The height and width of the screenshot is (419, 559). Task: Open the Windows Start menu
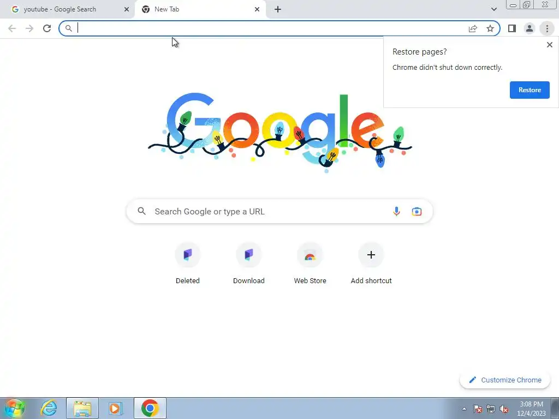click(x=15, y=408)
